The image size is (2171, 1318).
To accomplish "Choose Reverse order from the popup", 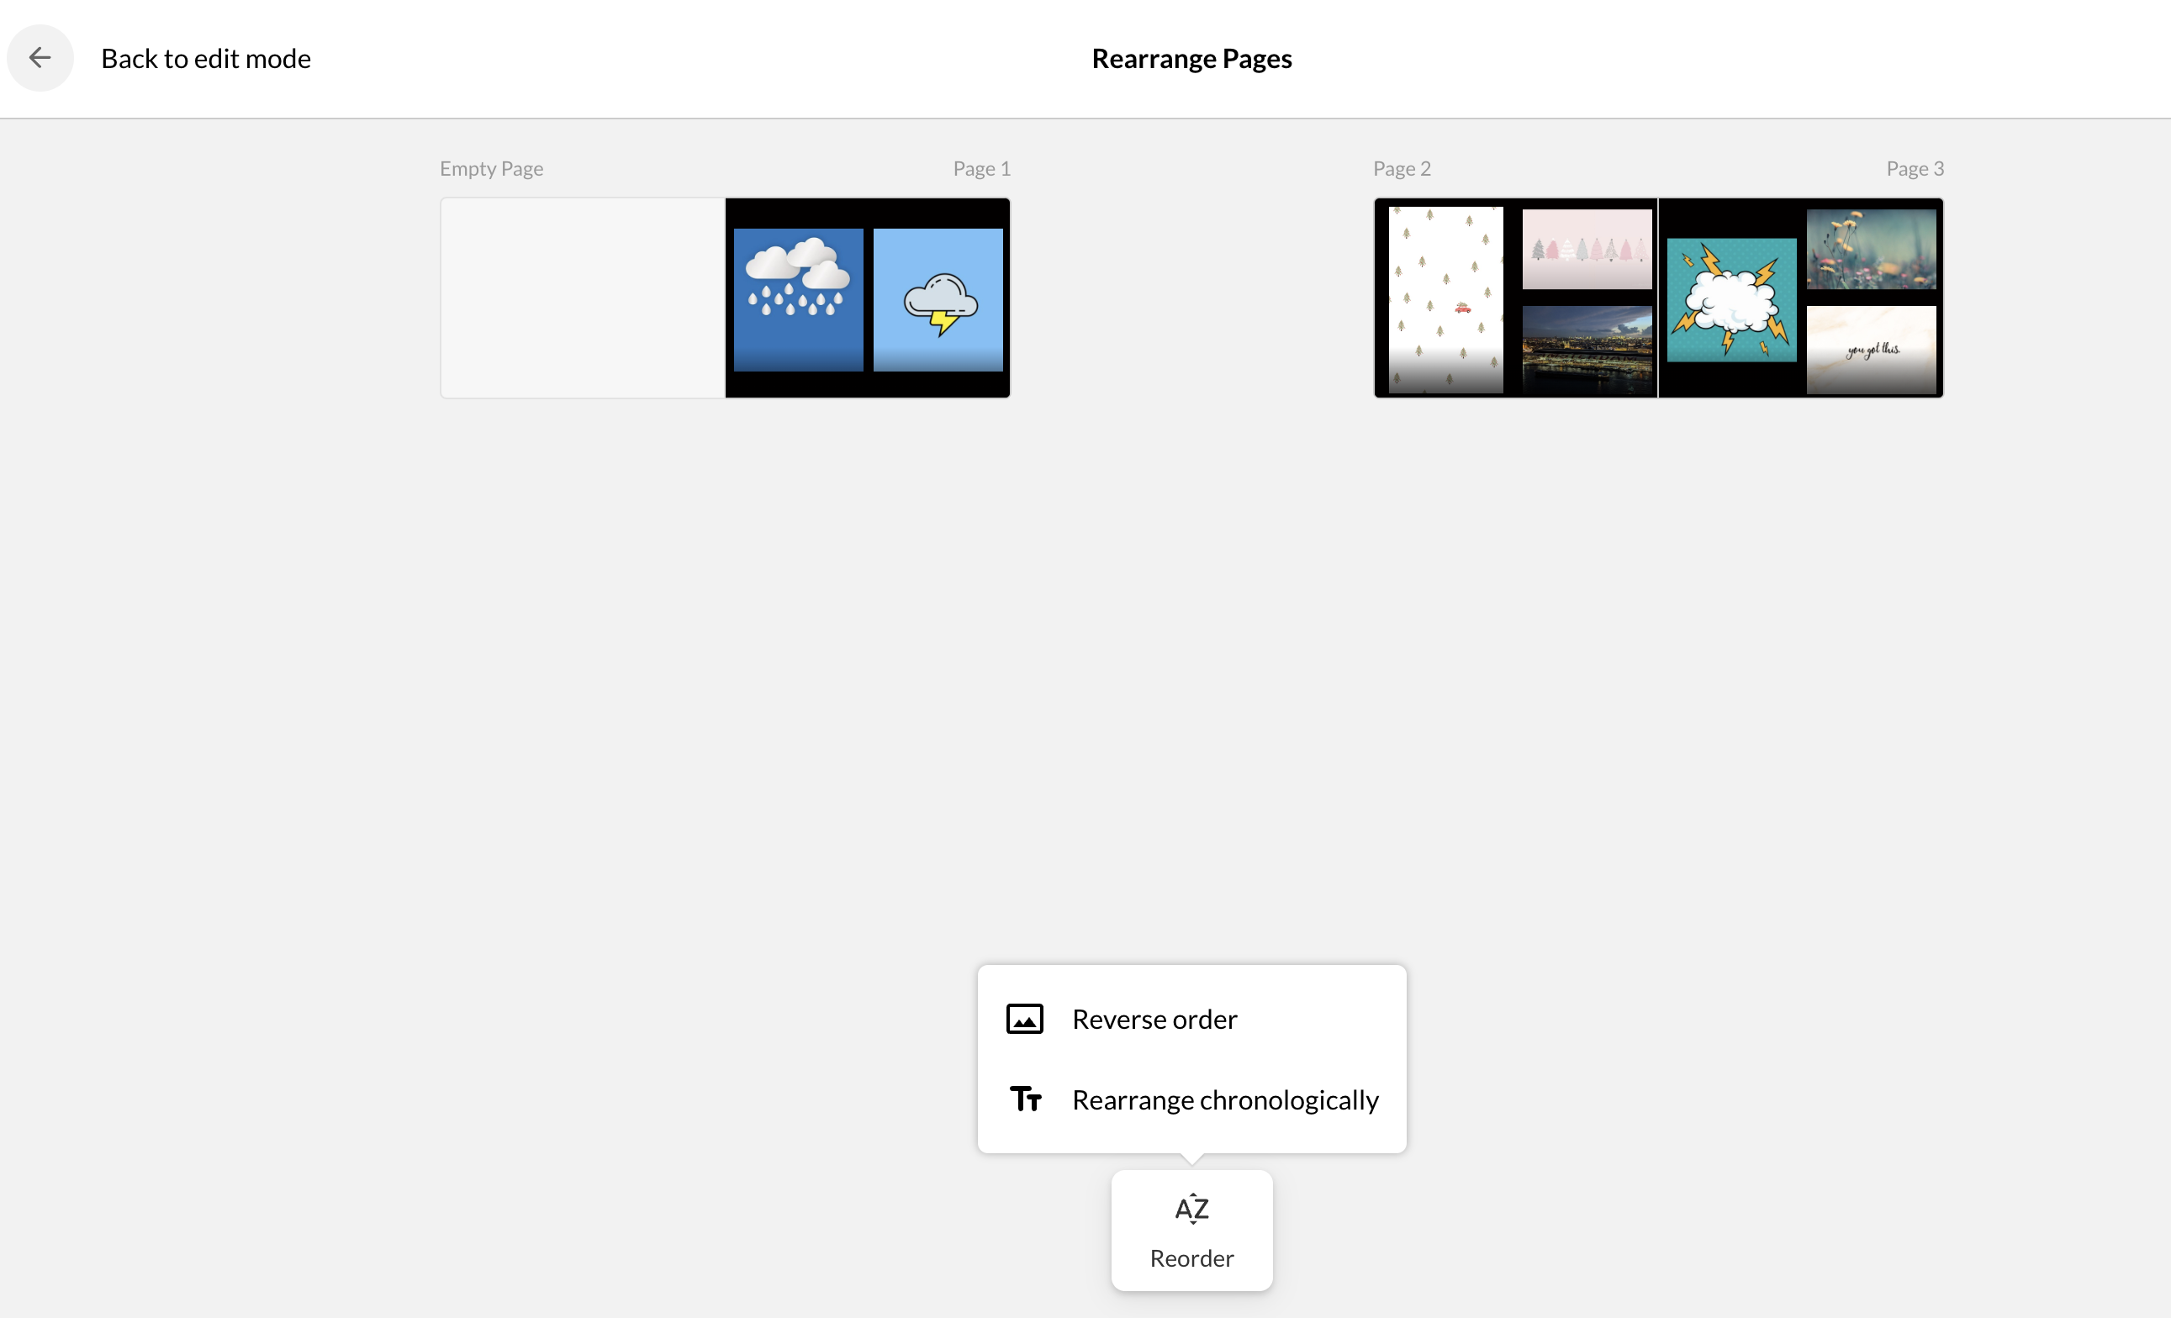I will (1191, 1020).
